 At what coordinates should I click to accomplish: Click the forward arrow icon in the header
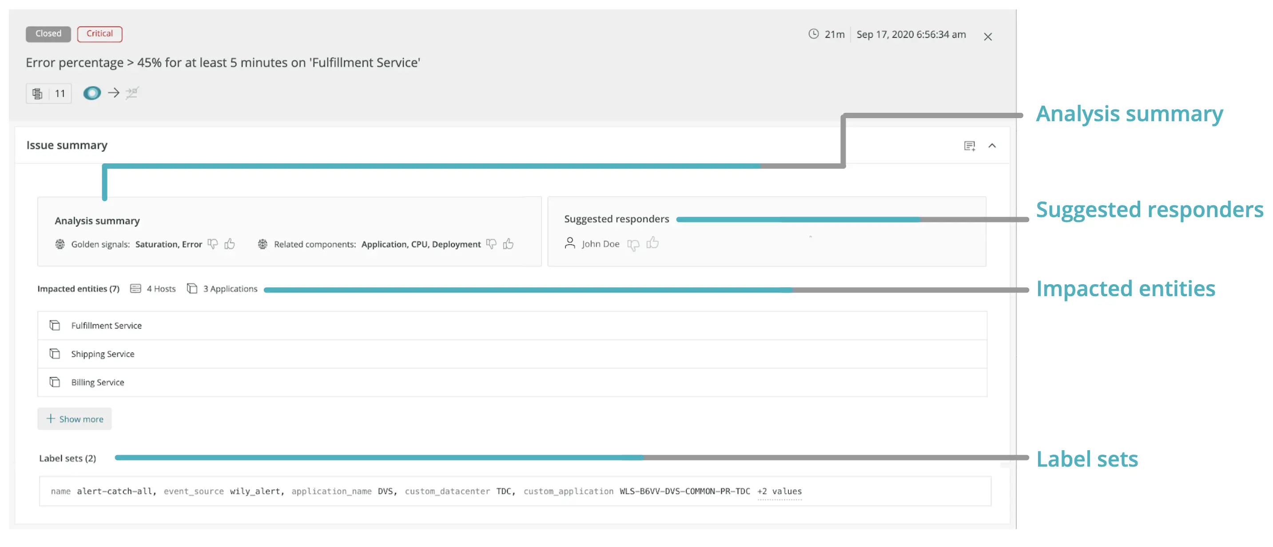point(114,93)
